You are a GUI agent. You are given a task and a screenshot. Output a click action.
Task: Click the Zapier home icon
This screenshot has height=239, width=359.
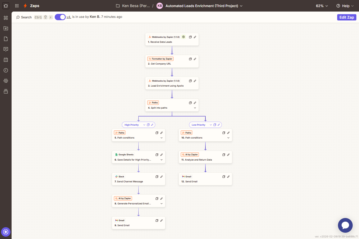coord(6,6)
